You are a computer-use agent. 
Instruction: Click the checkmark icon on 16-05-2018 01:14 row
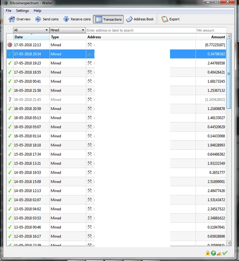click(10, 136)
